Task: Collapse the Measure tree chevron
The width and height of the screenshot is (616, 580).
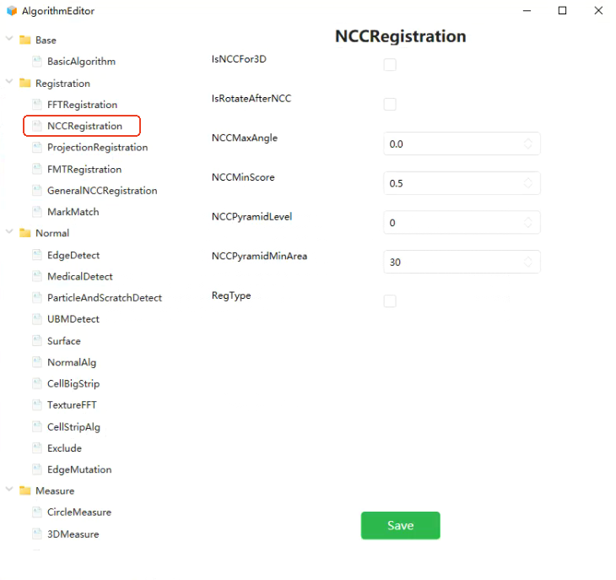Action: [x=9, y=490]
